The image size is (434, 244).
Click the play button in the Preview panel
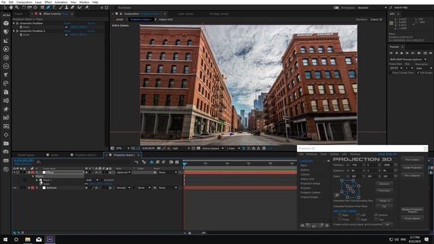pyautogui.click(x=402, y=53)
